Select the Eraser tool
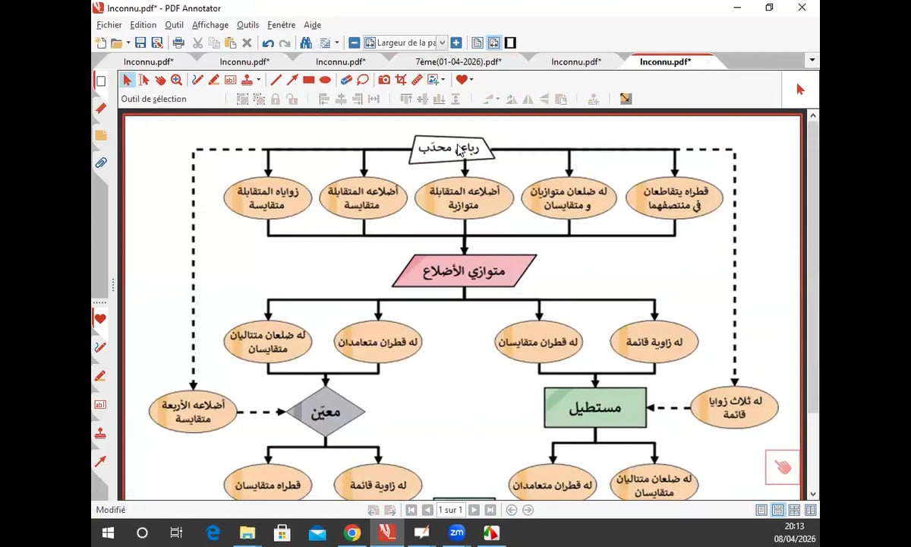911x547 pixels. click(346, 80)
